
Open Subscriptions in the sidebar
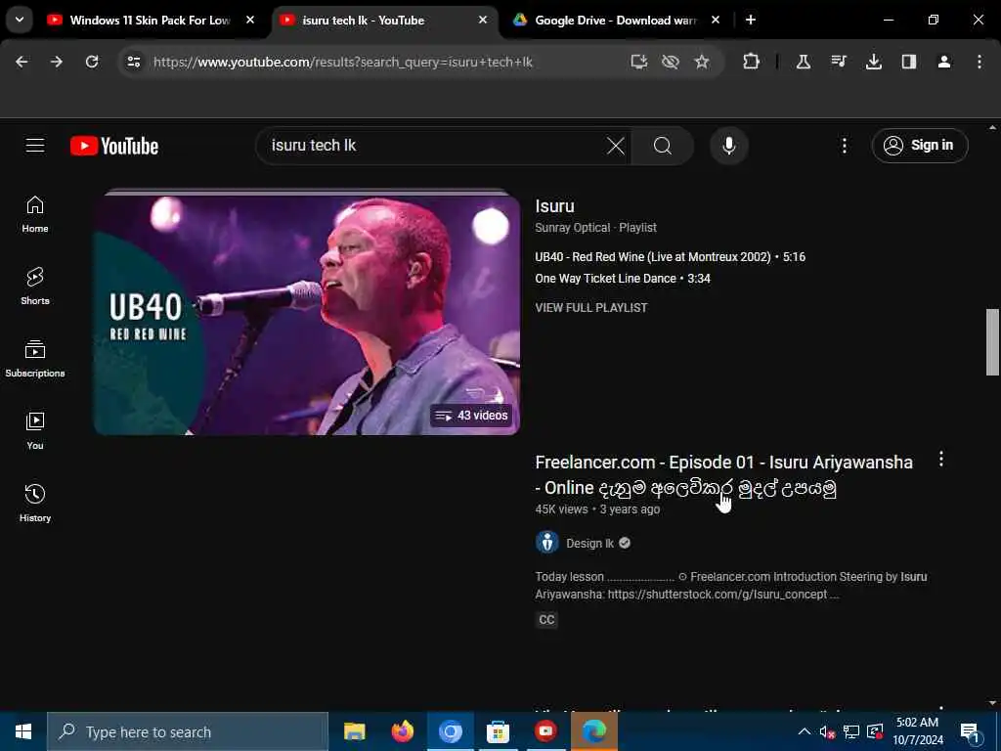[x=35, y=359]
